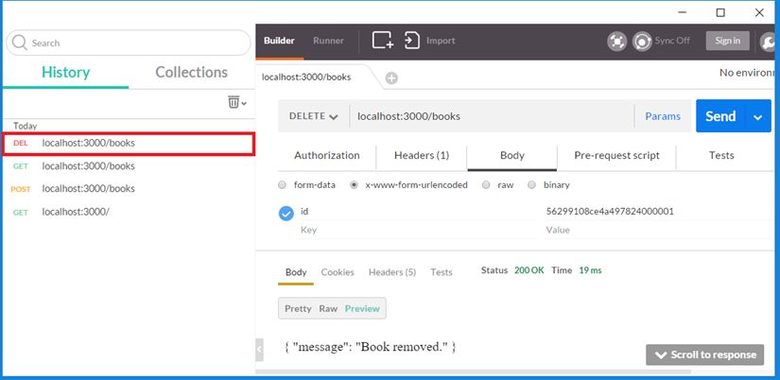Viewport: 780px width, 380px height.
Task: Click the Sync Off circular icon
Action: [x=642, y=42]
